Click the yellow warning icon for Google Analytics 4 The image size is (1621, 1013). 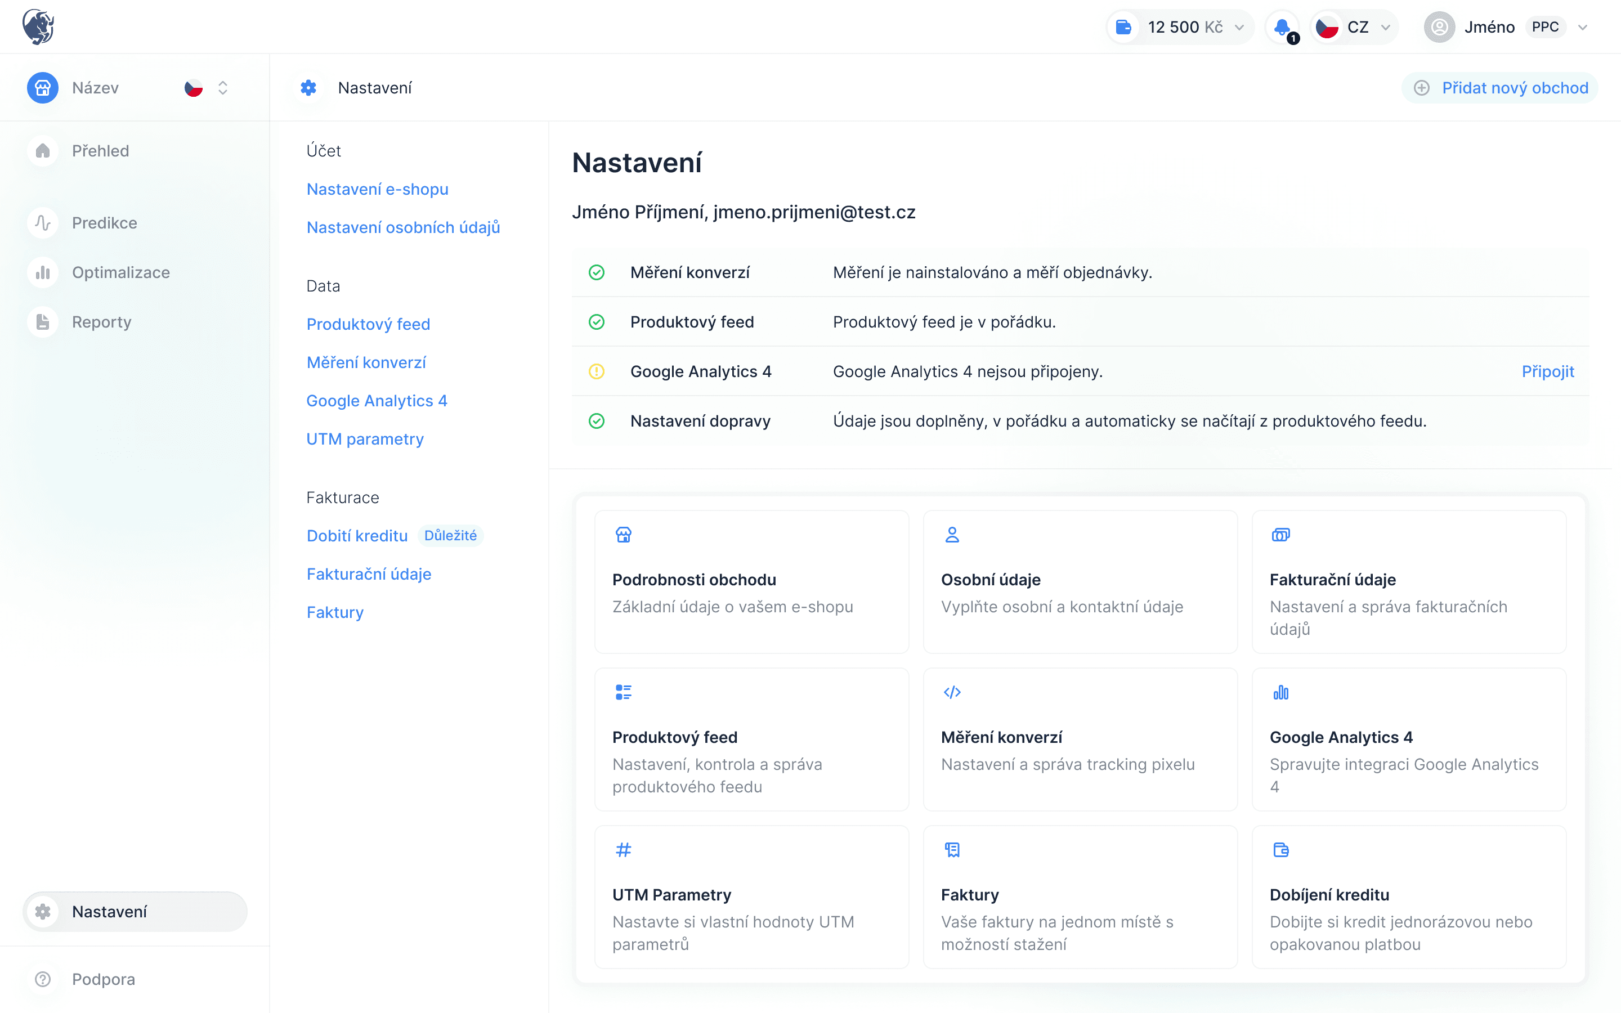coord(596,371)
